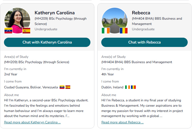Click small Spain flag beside Ciudad Guayana
The image size is (193, 130).
[x=68, y=87]
